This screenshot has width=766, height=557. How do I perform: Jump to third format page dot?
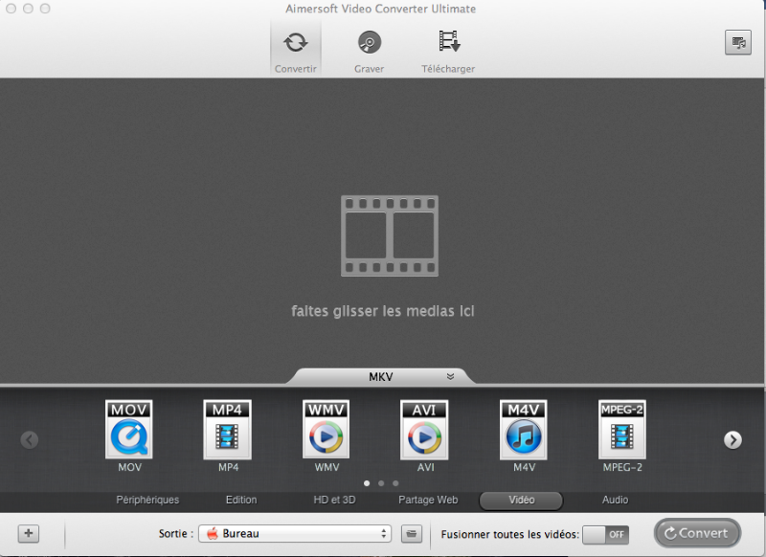395,483
